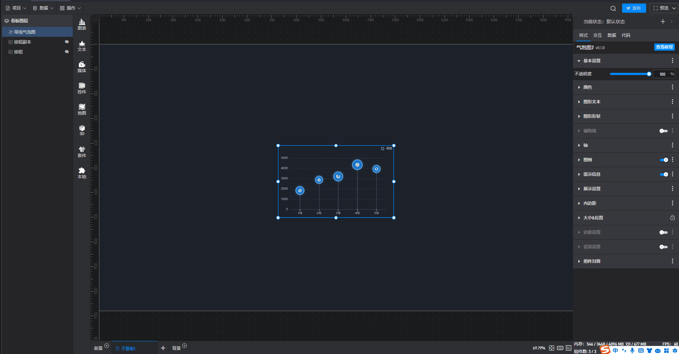
Task: Toggle the 图例 legend switch
Action: coord(663,160)
